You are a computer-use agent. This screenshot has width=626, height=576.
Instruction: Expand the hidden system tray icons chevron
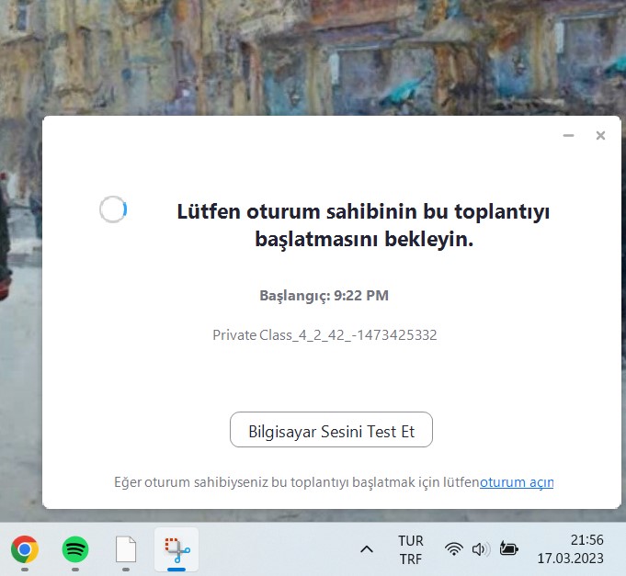click(x=367, y=549)
